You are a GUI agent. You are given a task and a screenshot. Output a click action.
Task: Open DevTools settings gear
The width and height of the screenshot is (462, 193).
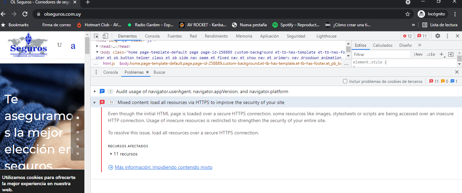coord(438,36)
